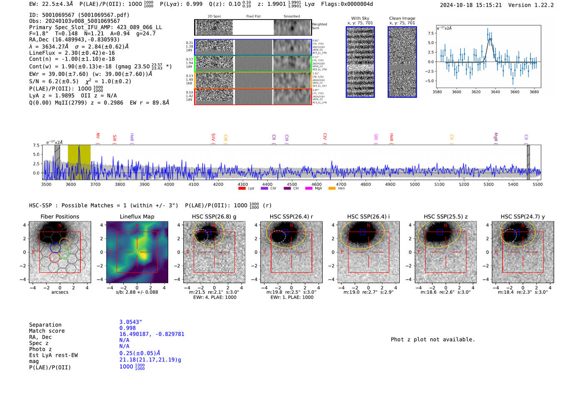Click the RA,Dec (16.489943,-0.830593) line
Screen dimensions: 583x396
[75, 40]
